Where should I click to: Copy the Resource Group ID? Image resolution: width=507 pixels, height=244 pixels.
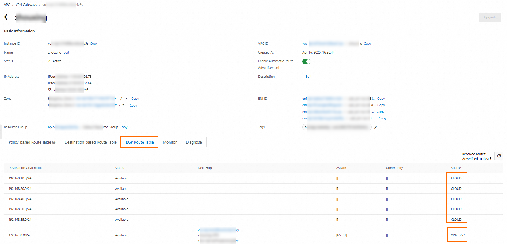pos(124,127)
